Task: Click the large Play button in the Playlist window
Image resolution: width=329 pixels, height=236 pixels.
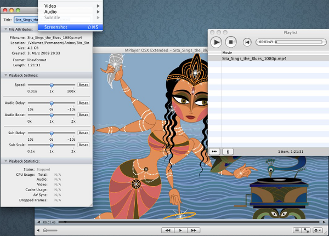Action: coord(216,42)
